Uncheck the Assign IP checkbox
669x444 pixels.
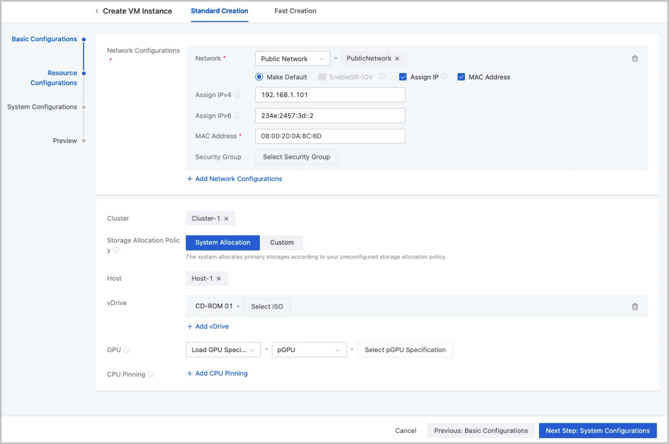coord(403,77)
